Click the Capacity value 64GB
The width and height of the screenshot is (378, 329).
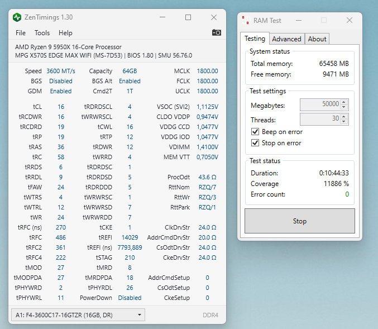pyautogui.click(x=130, y=71)
